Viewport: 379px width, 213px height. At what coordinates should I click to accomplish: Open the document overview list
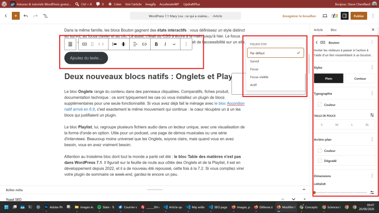[45, 16]
